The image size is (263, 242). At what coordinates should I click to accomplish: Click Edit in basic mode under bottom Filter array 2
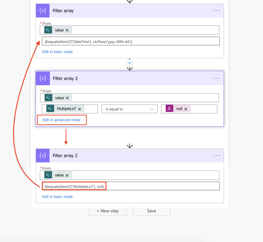point(58,197)
